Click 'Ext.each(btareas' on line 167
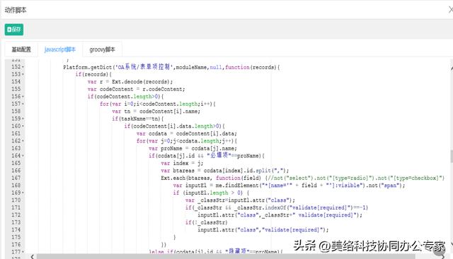This screenshot has width=453, height=259. tap(186, 178)
